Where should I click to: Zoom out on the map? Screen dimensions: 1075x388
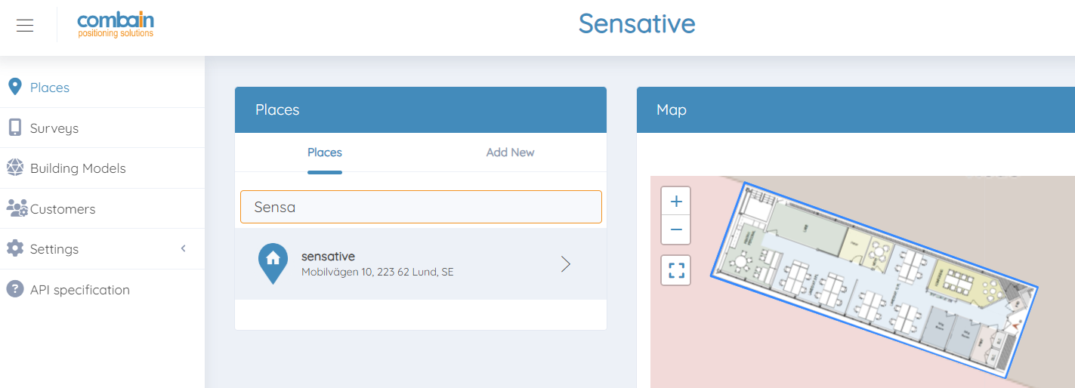676,229
